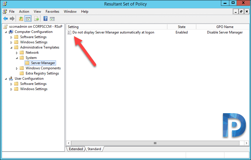Minimize the inner MMC child window
The image size is (251, 160).
point(236,12)
